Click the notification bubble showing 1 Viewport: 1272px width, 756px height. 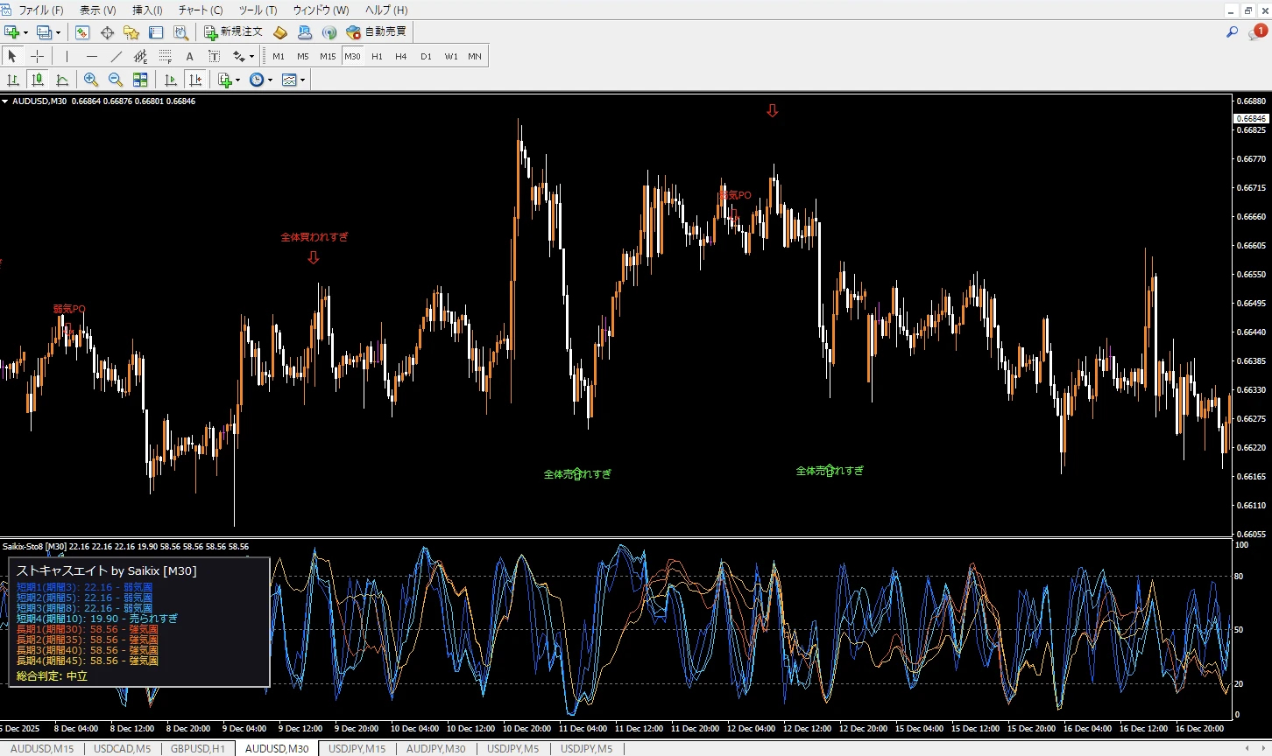(x=1258, y=31)
